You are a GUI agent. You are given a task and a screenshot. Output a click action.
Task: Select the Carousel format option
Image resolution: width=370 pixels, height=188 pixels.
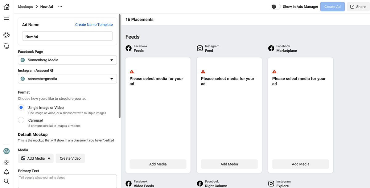tap(21, 120)
